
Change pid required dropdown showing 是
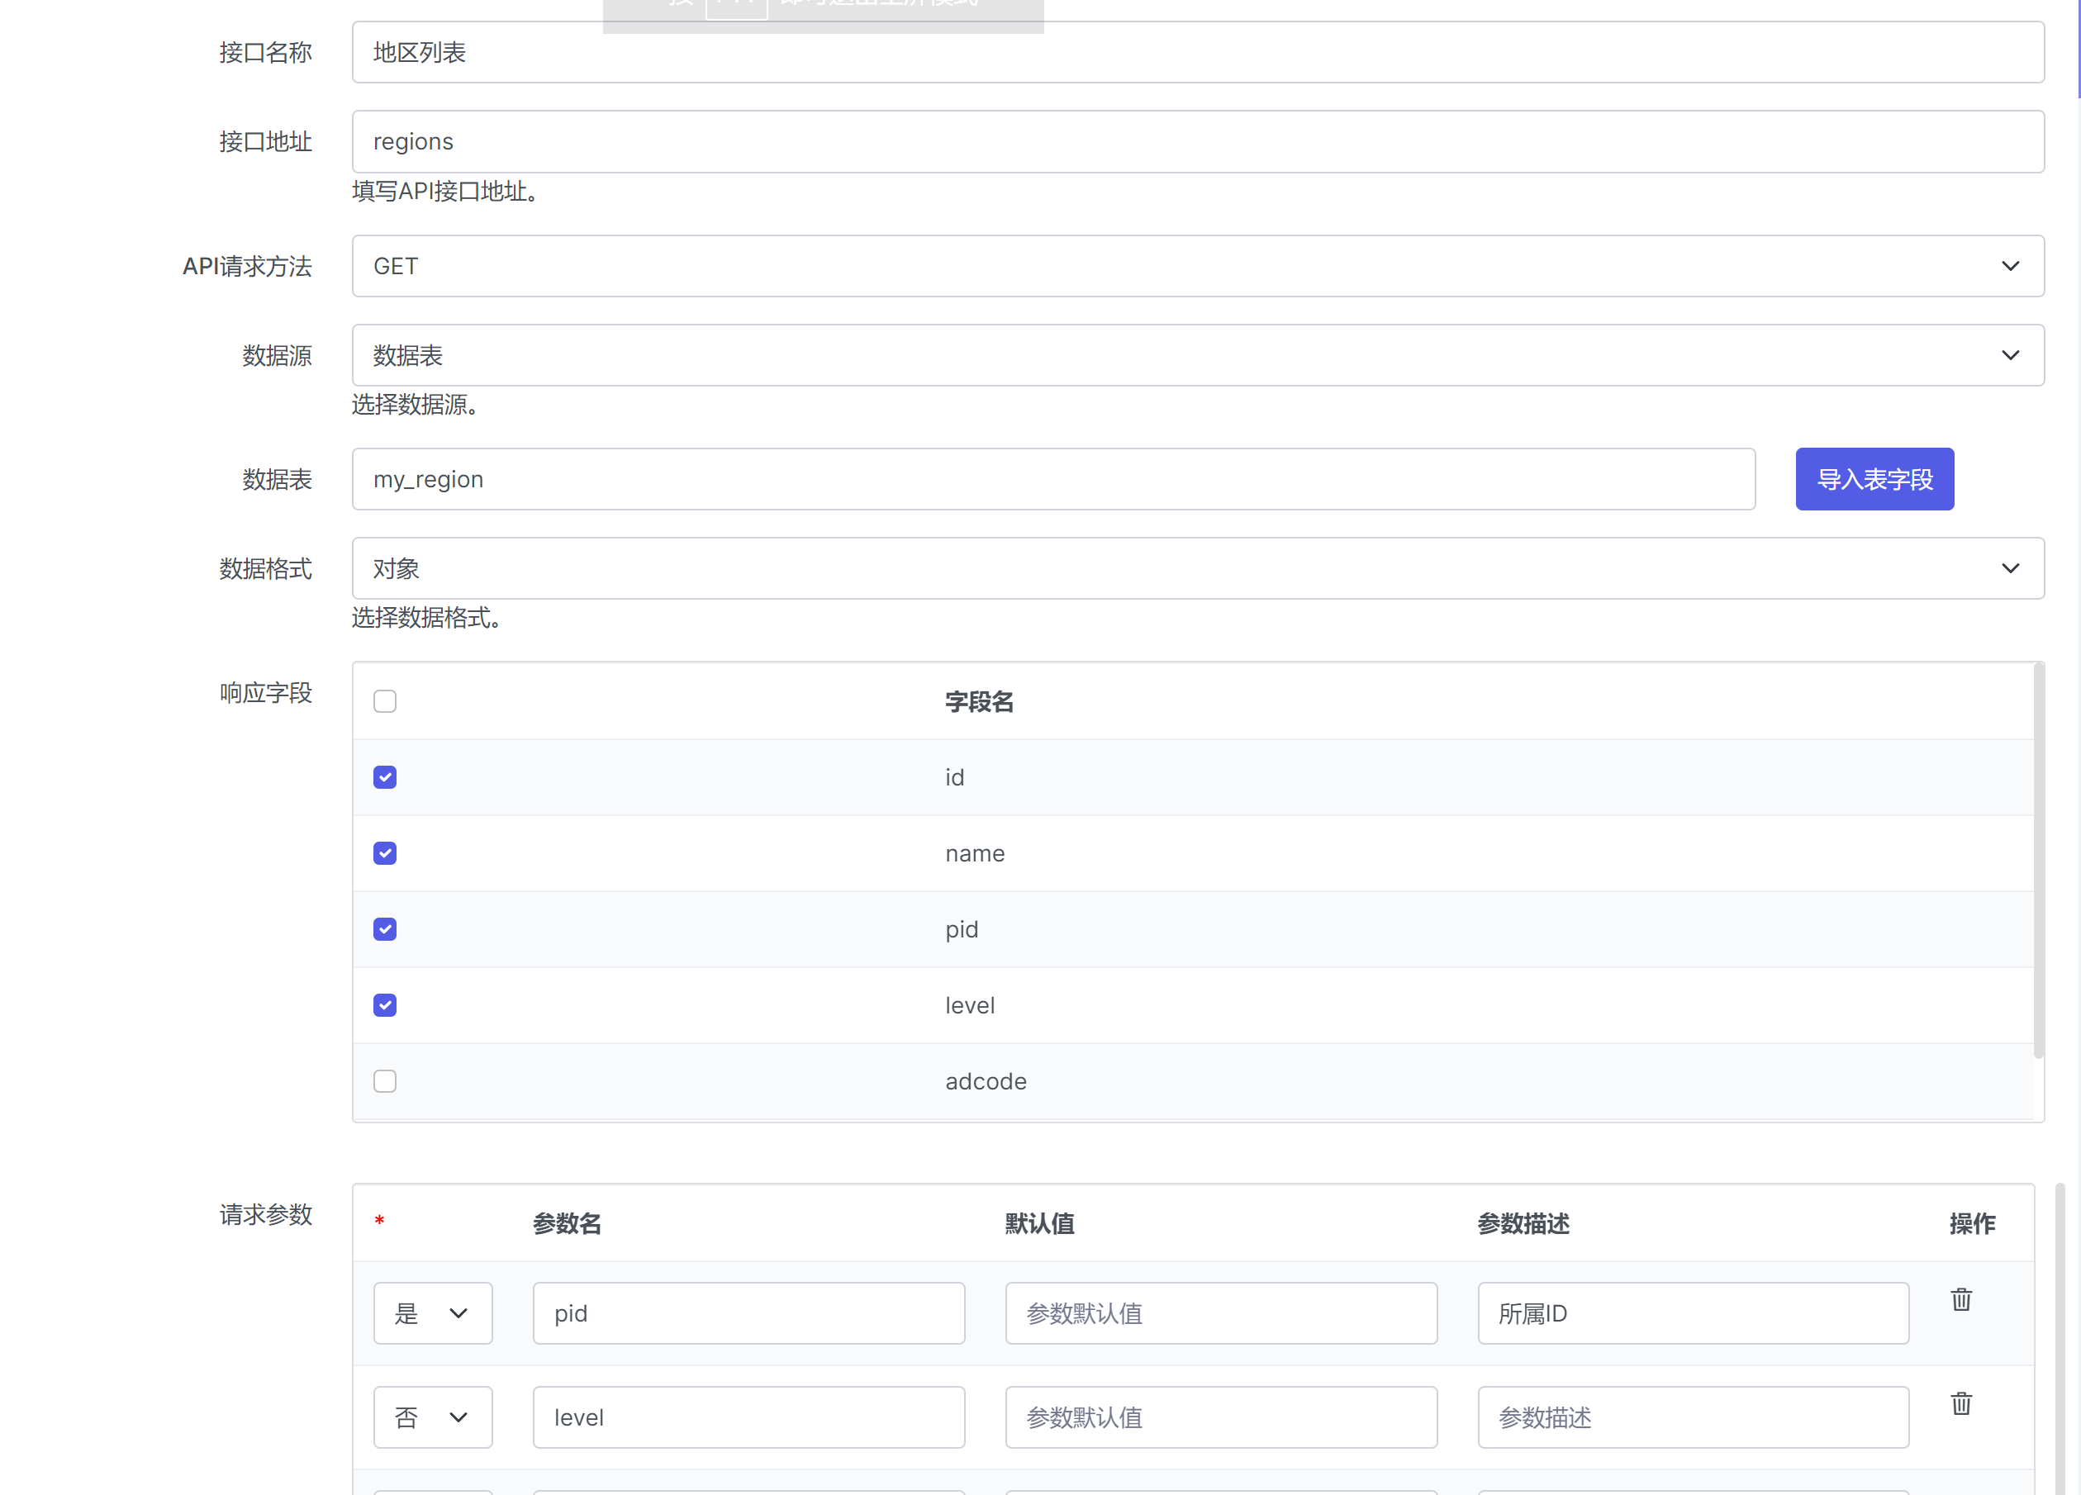(432, 1313)
